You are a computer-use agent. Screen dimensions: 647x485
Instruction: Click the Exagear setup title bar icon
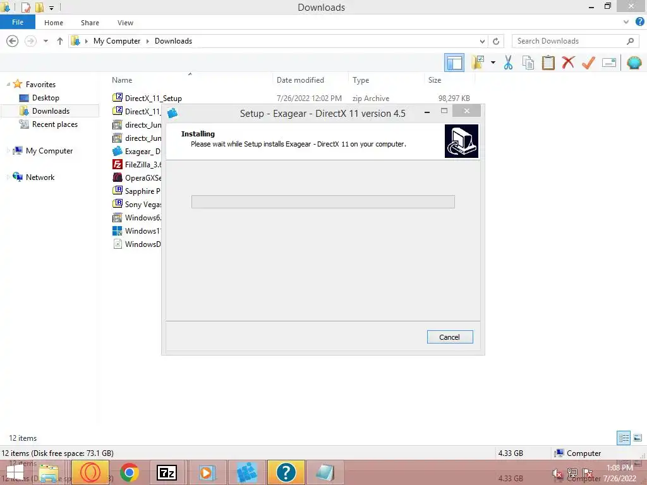point(172,113)
